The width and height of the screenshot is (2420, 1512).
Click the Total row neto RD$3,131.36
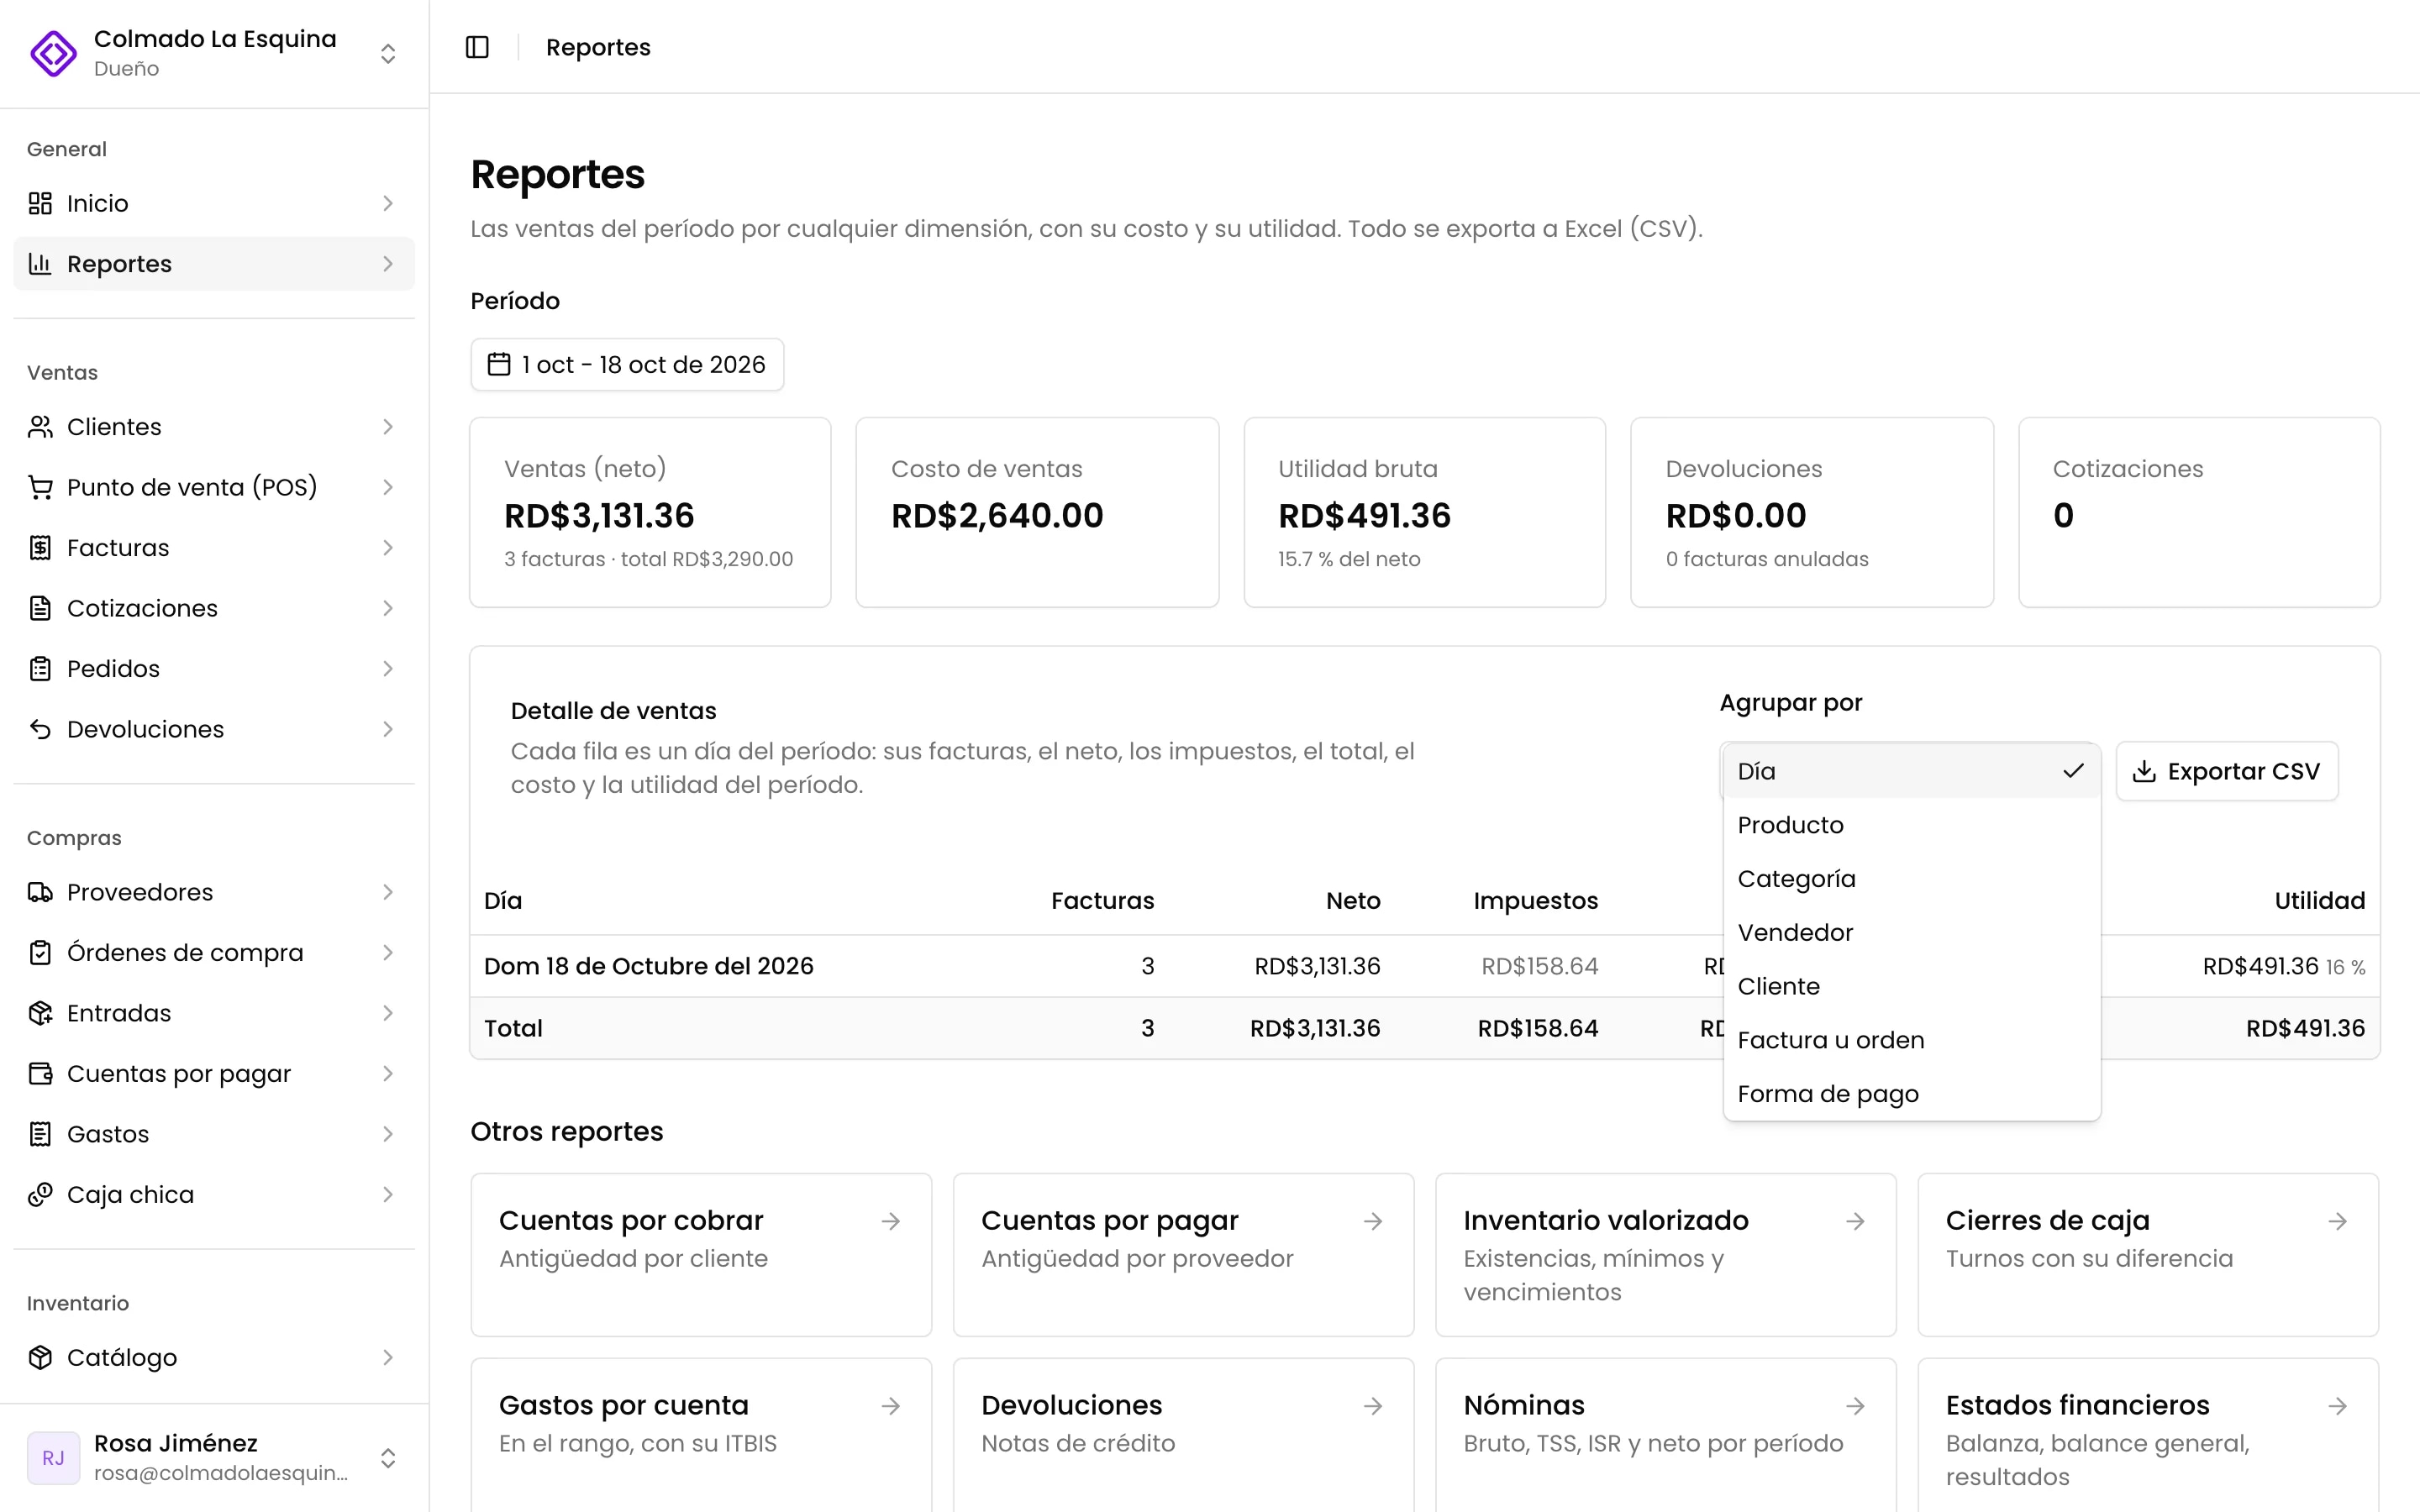tap(1315, 1028)
